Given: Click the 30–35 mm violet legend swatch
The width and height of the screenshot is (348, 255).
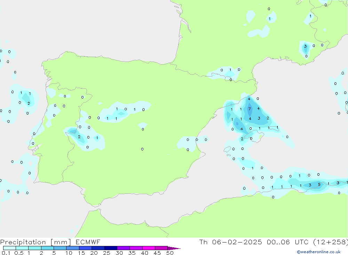Looking at the screenshot, I should click(124, 248).
